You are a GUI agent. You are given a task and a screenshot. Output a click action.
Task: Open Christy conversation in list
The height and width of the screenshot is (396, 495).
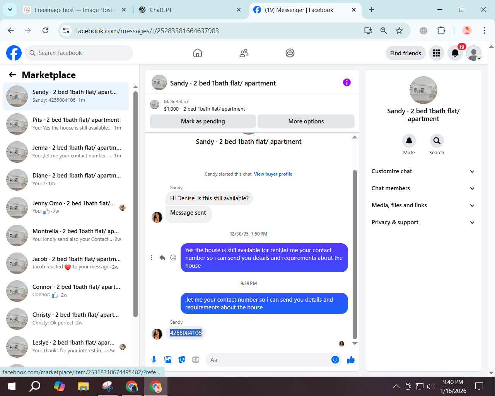tap(66, 319)
